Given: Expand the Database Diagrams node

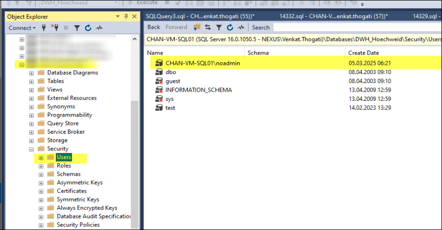Looking at the screenshot, I should [31, 73].
